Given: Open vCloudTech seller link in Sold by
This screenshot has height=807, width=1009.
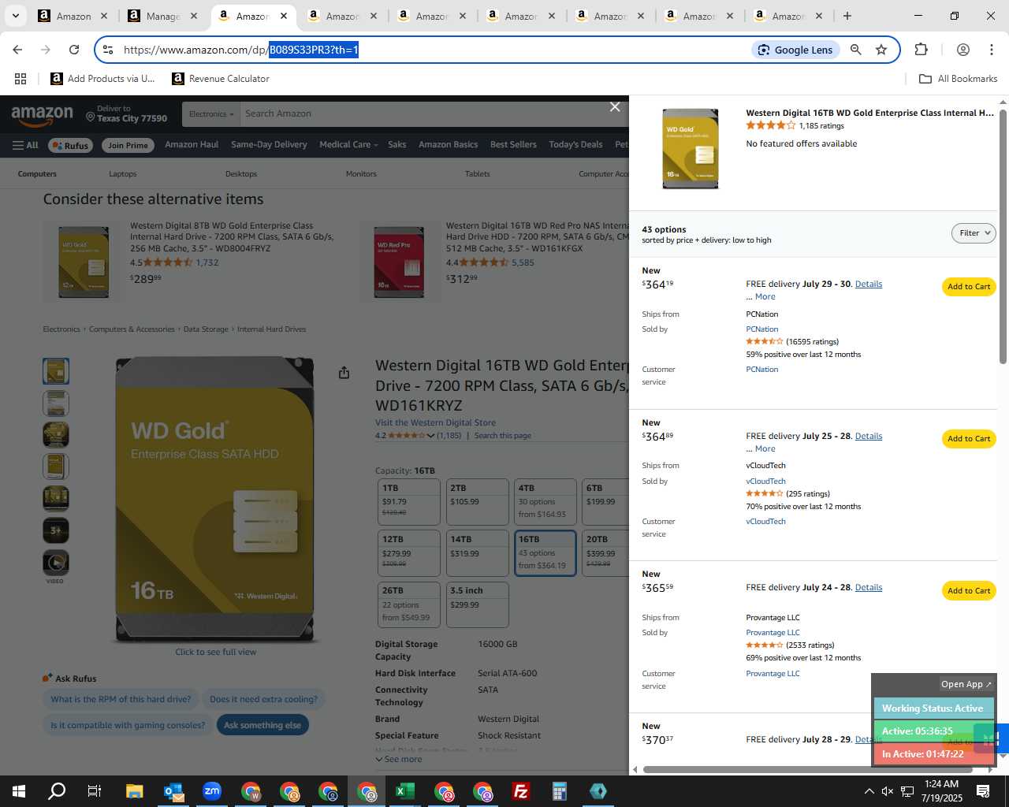Looking at the screenshot, I should pyautogui.click(x=766, y=482).
